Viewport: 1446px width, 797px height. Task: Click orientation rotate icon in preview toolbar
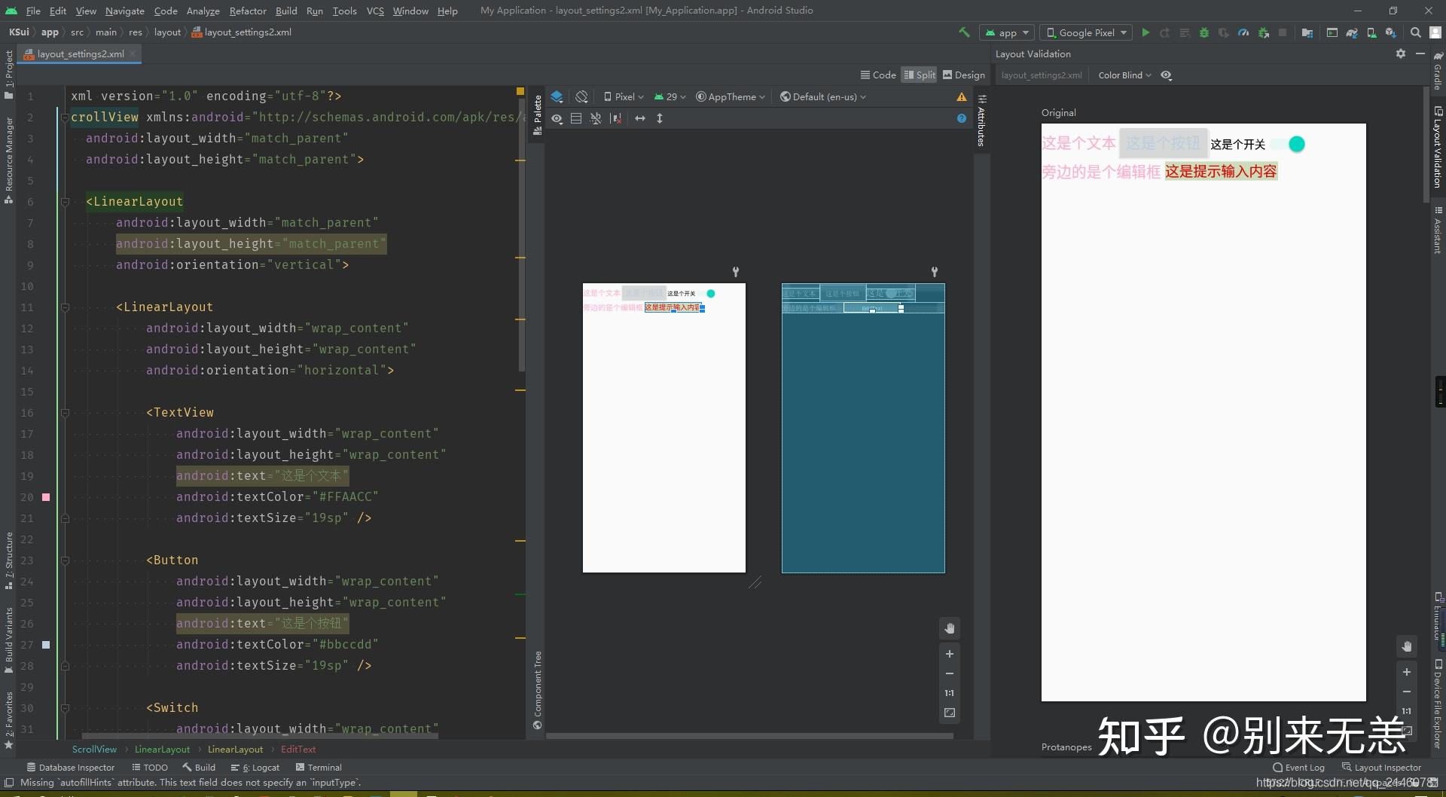(x=581, y=96)
